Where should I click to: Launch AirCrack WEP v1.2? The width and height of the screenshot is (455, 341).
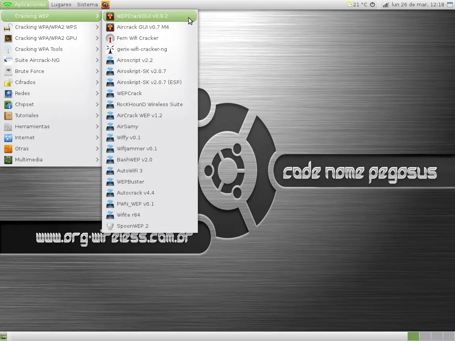point(150,115)
